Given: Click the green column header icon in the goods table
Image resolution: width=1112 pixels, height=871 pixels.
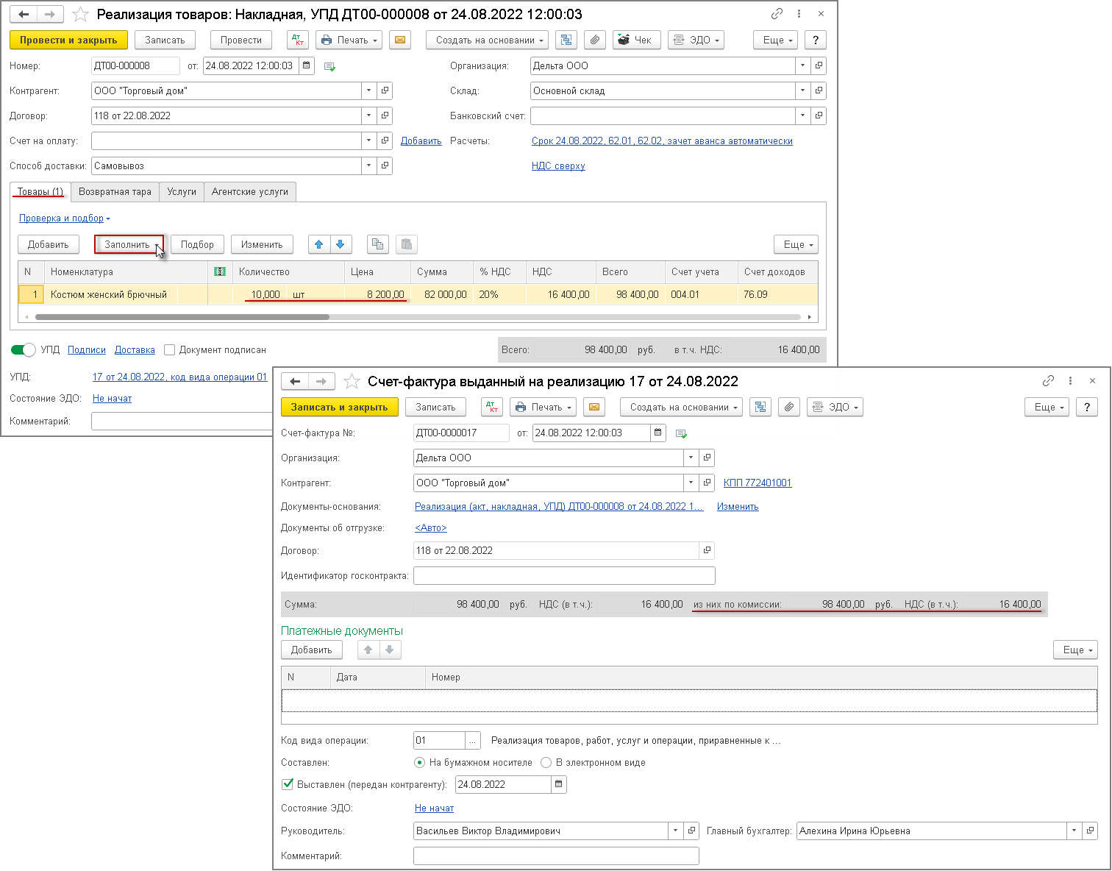Looking at the screenshot, I should (219, 271).
